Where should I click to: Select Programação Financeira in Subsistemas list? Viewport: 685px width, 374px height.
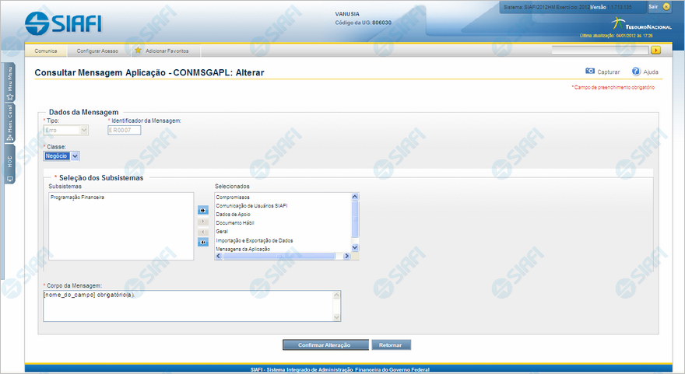point(77,197)
